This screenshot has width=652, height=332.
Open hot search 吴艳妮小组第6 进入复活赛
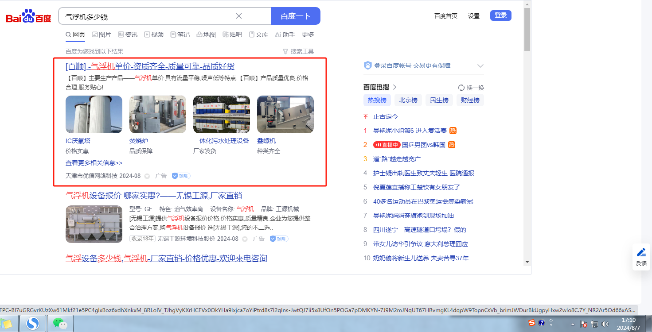pyautogui.click(x=410, y=131)
